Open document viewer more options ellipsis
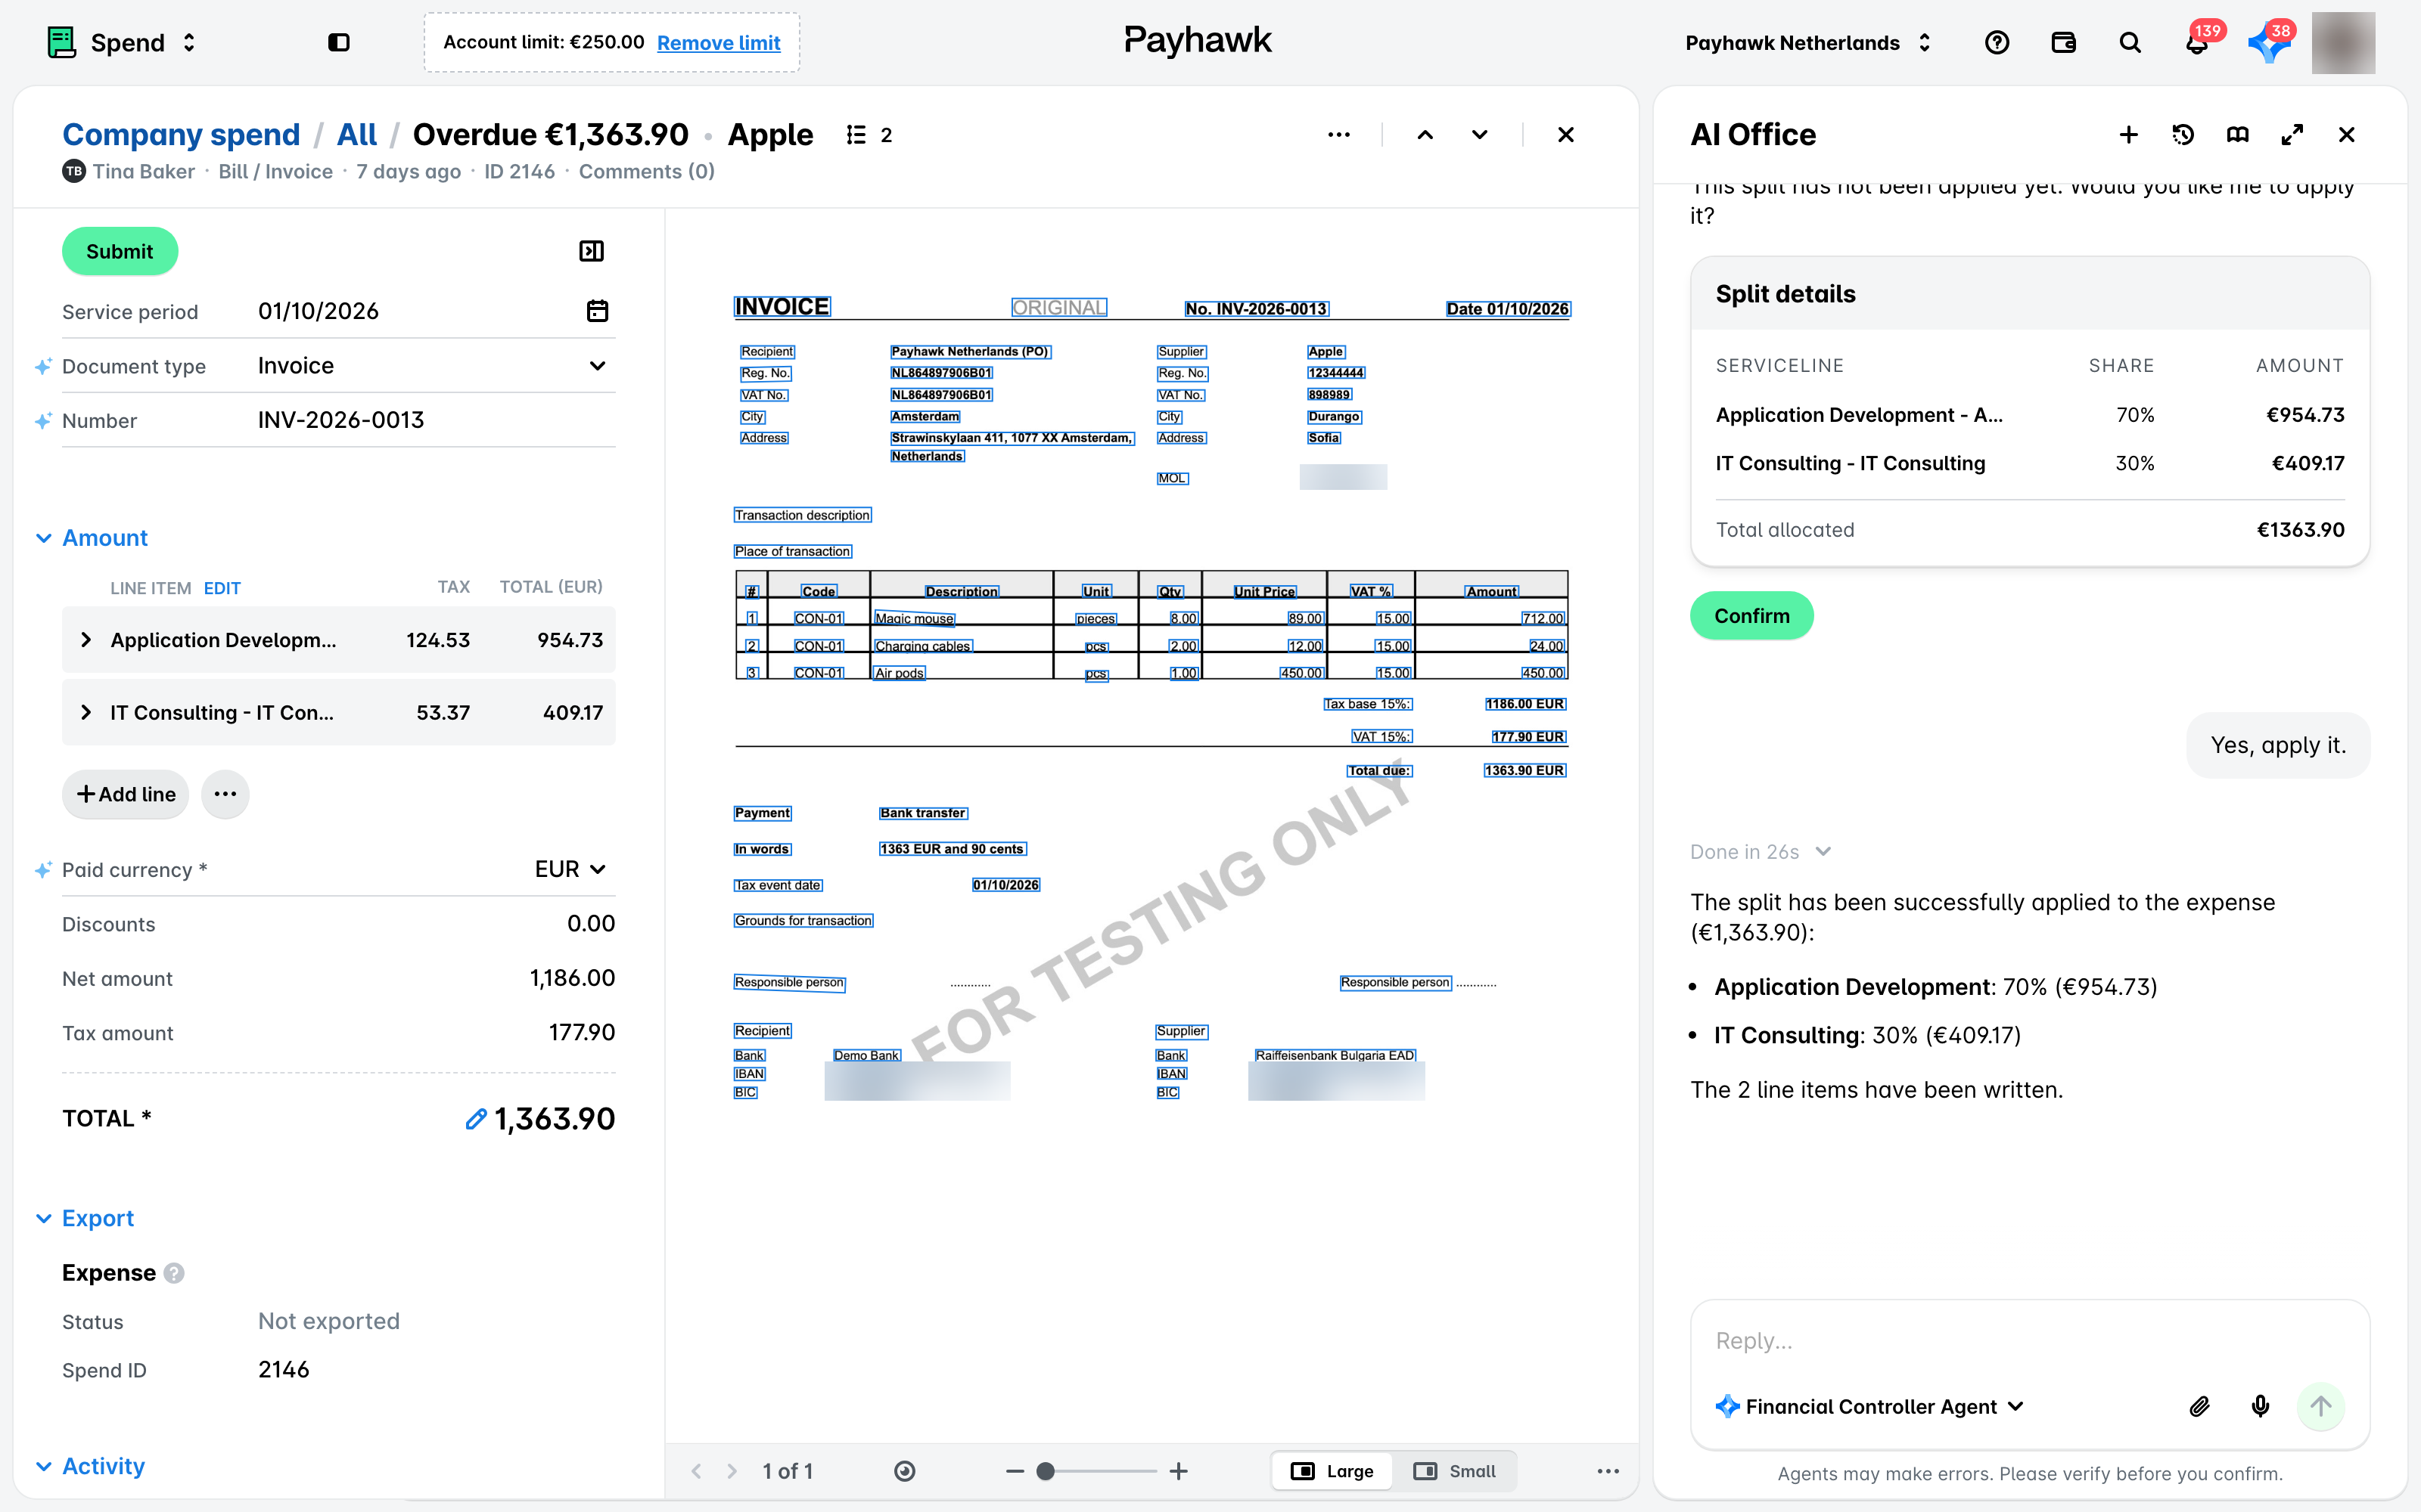 click(1608, 1471)
